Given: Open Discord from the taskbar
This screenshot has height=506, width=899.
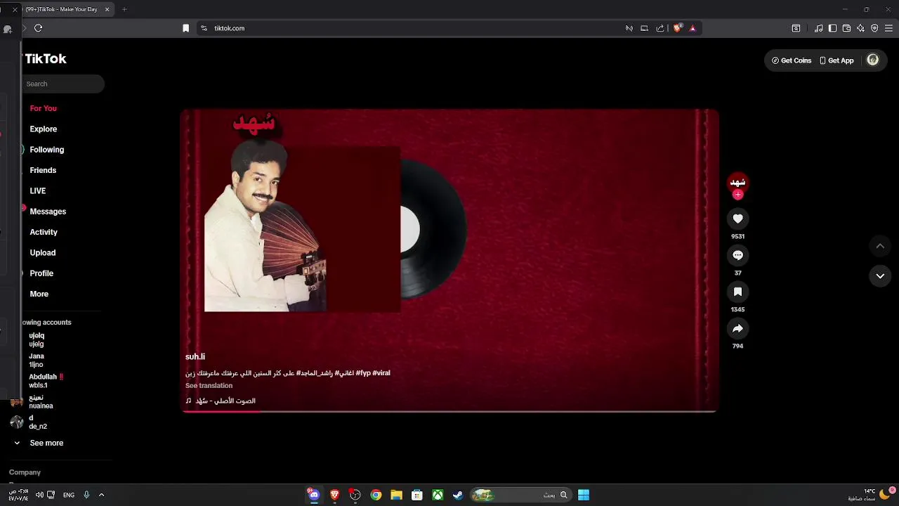Looking at the screenshot, I should 314,495.
